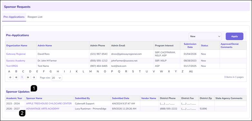This screenshot has height=121, width=252.
Task: Open Advantage Arts Academy sponsor link
Action: 43,109
